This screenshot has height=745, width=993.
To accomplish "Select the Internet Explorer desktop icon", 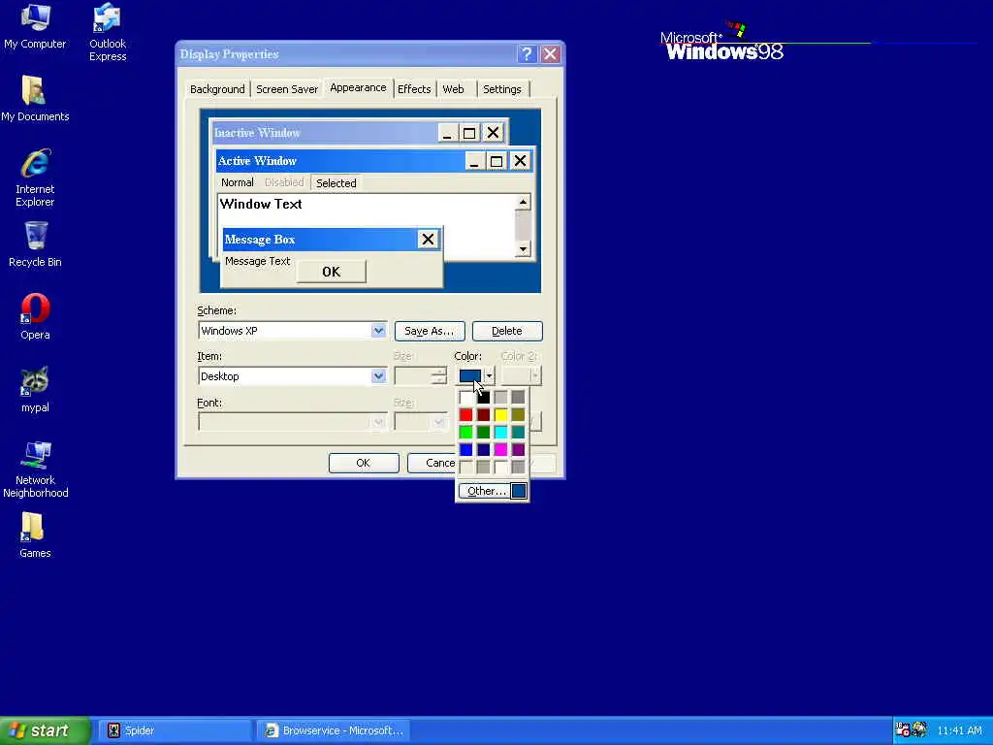I will [35, 178].
